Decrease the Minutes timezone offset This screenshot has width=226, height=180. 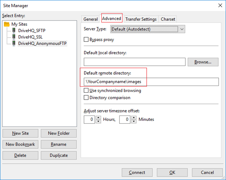(134, 121)
